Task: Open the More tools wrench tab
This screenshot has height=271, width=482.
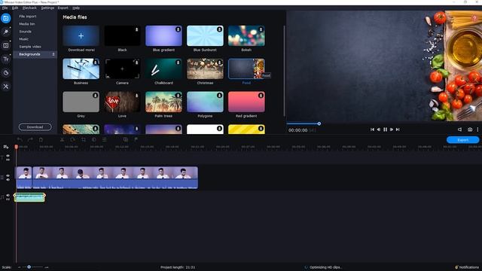Action: 6,87
